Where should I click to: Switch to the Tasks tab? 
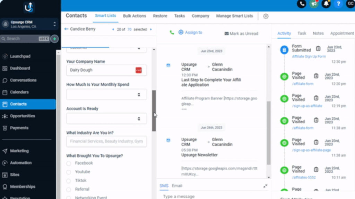pyautogui.click(x=180, y=16)
